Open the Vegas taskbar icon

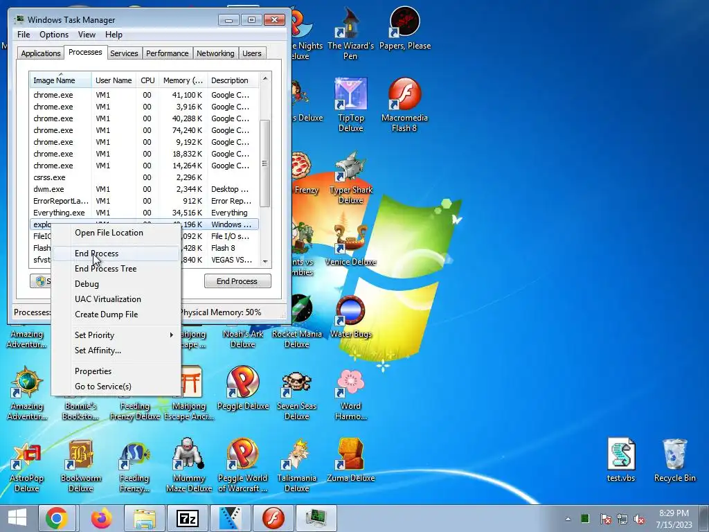tap(231, 518)
